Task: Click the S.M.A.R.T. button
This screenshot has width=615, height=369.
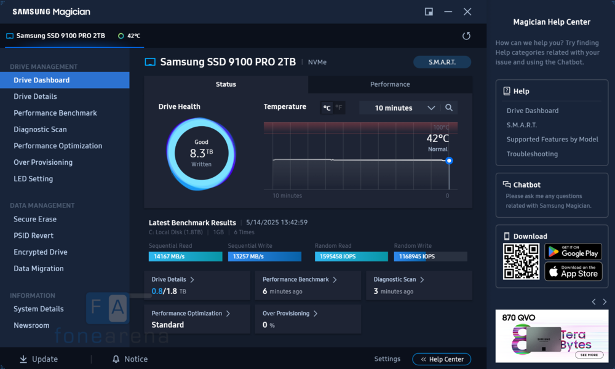Action: [442, 62]
